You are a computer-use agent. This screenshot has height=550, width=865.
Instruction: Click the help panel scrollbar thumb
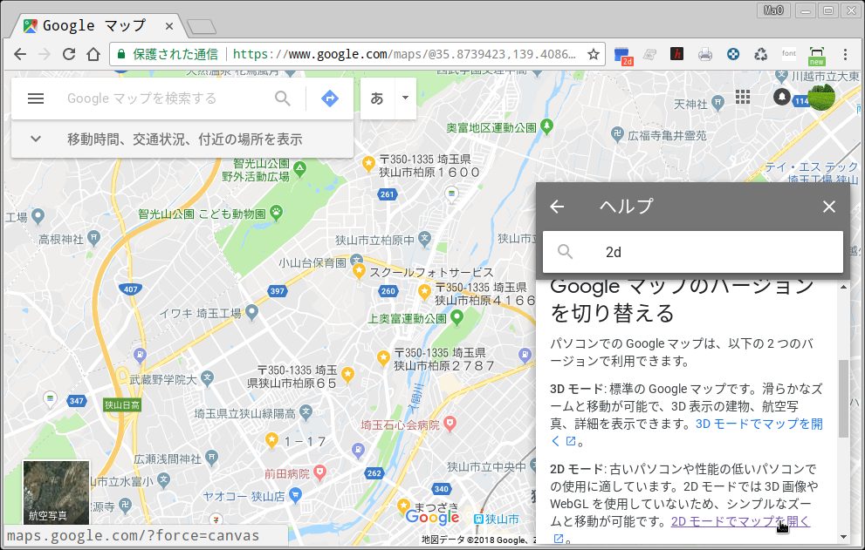coord(843,398)
